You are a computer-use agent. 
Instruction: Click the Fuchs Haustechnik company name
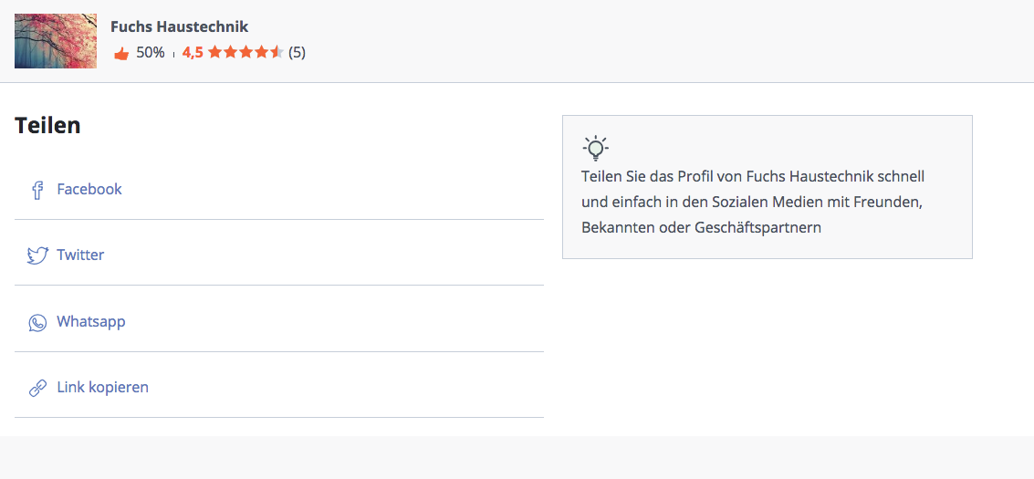179,26
